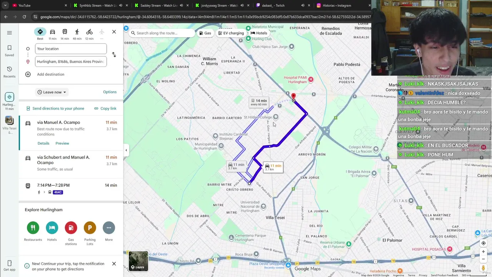Zoom out on the map
492x277 pixels.
pyautogui.click(x=483, y=259)
